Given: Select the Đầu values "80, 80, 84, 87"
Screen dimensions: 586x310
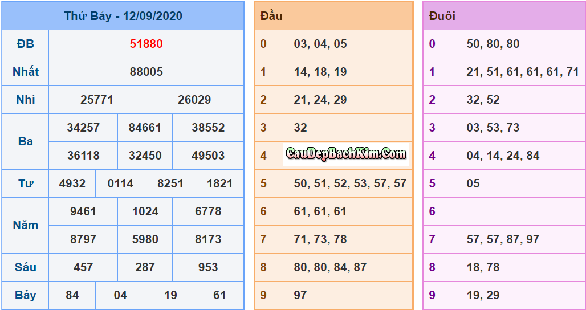Looking at the screenshot, I should (x=331, y=267).
